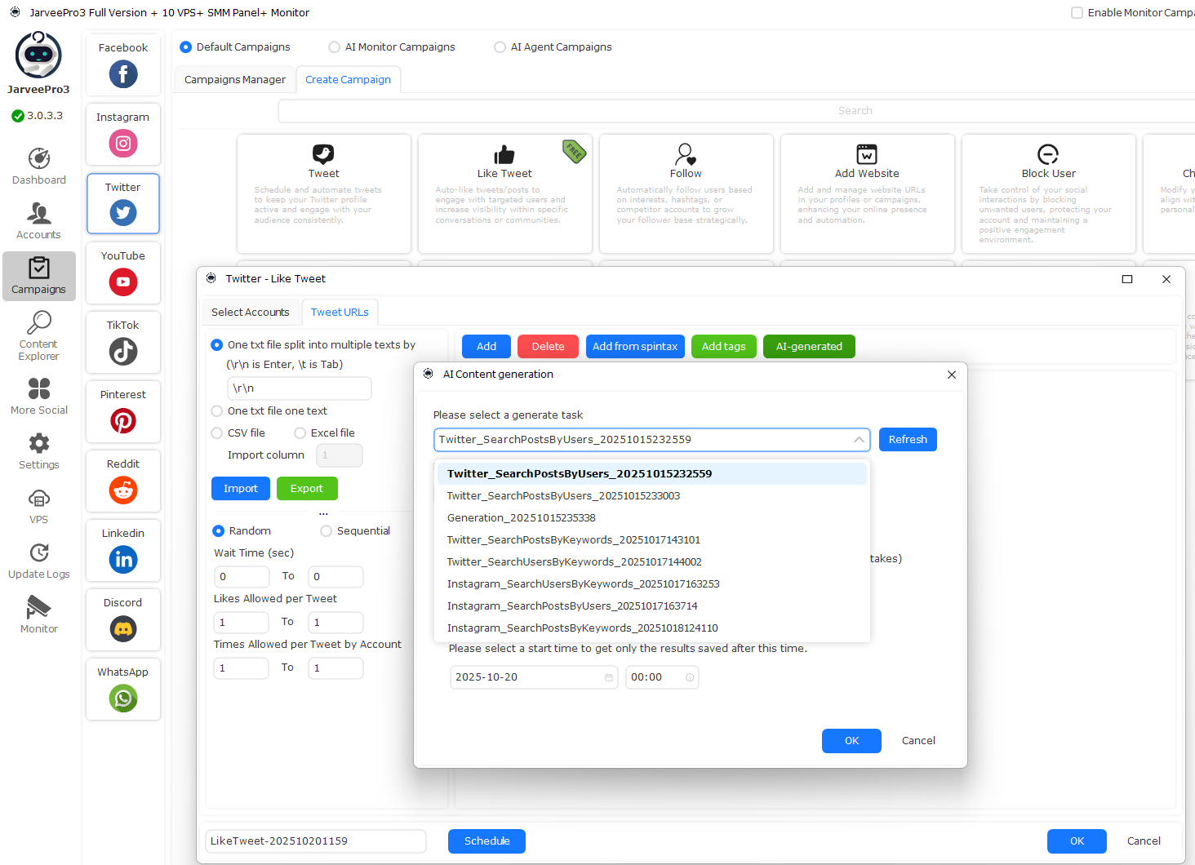1195x865 pixels.
Task: Click the campaign name input field
Action: point(315,841)
